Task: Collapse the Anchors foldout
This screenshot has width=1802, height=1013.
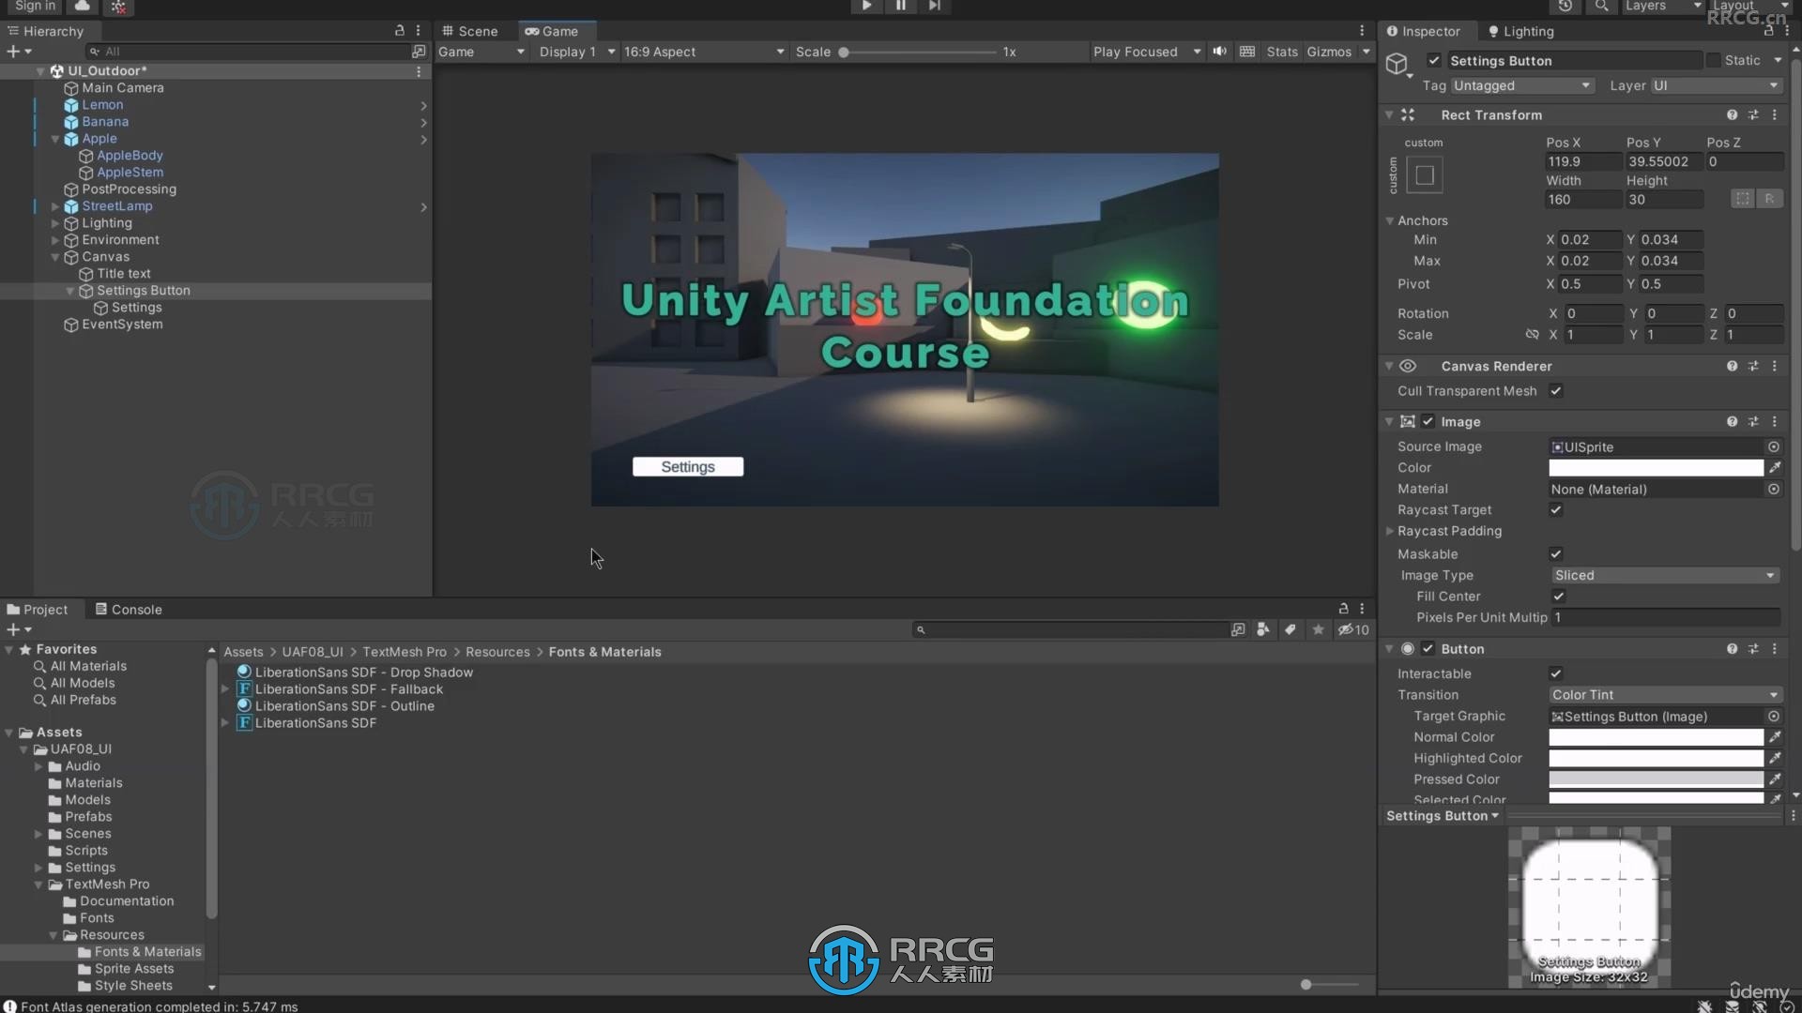Action: (1390, 221)
